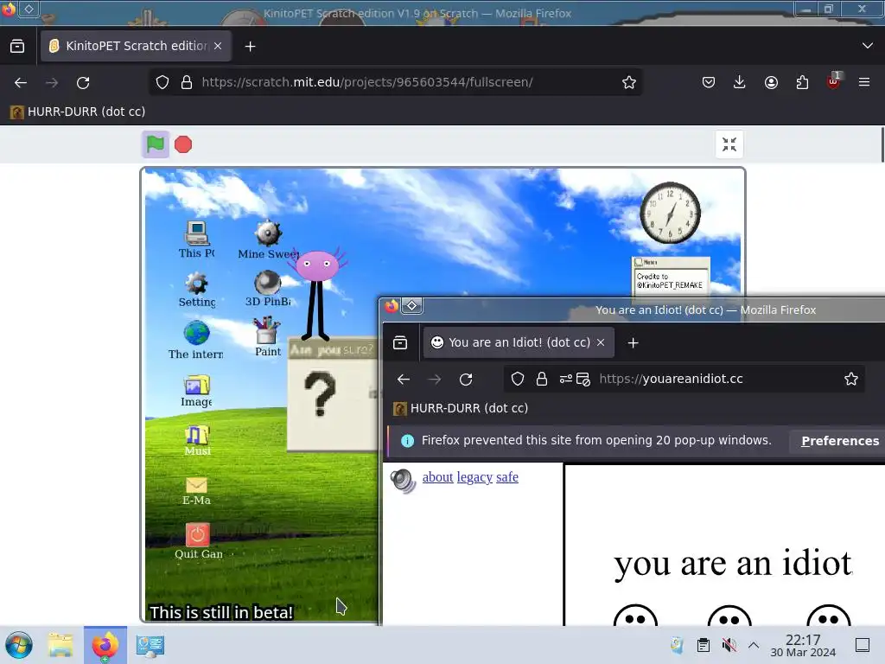
Task: Click the legacy link
Action: [x=474, y=477]
